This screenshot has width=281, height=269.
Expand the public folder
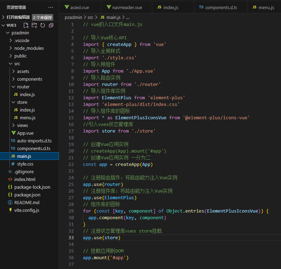point(10,56)
